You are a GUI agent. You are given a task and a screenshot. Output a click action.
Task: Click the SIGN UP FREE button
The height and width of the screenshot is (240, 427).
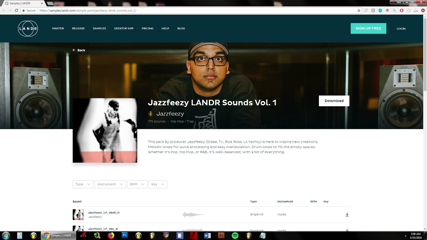tap(368, 28)
